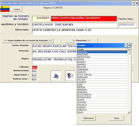Image resolution: width=139 pixels, height=127 pixels.
Task: Select LARA in the states list
Action: [x=102, y=85]
